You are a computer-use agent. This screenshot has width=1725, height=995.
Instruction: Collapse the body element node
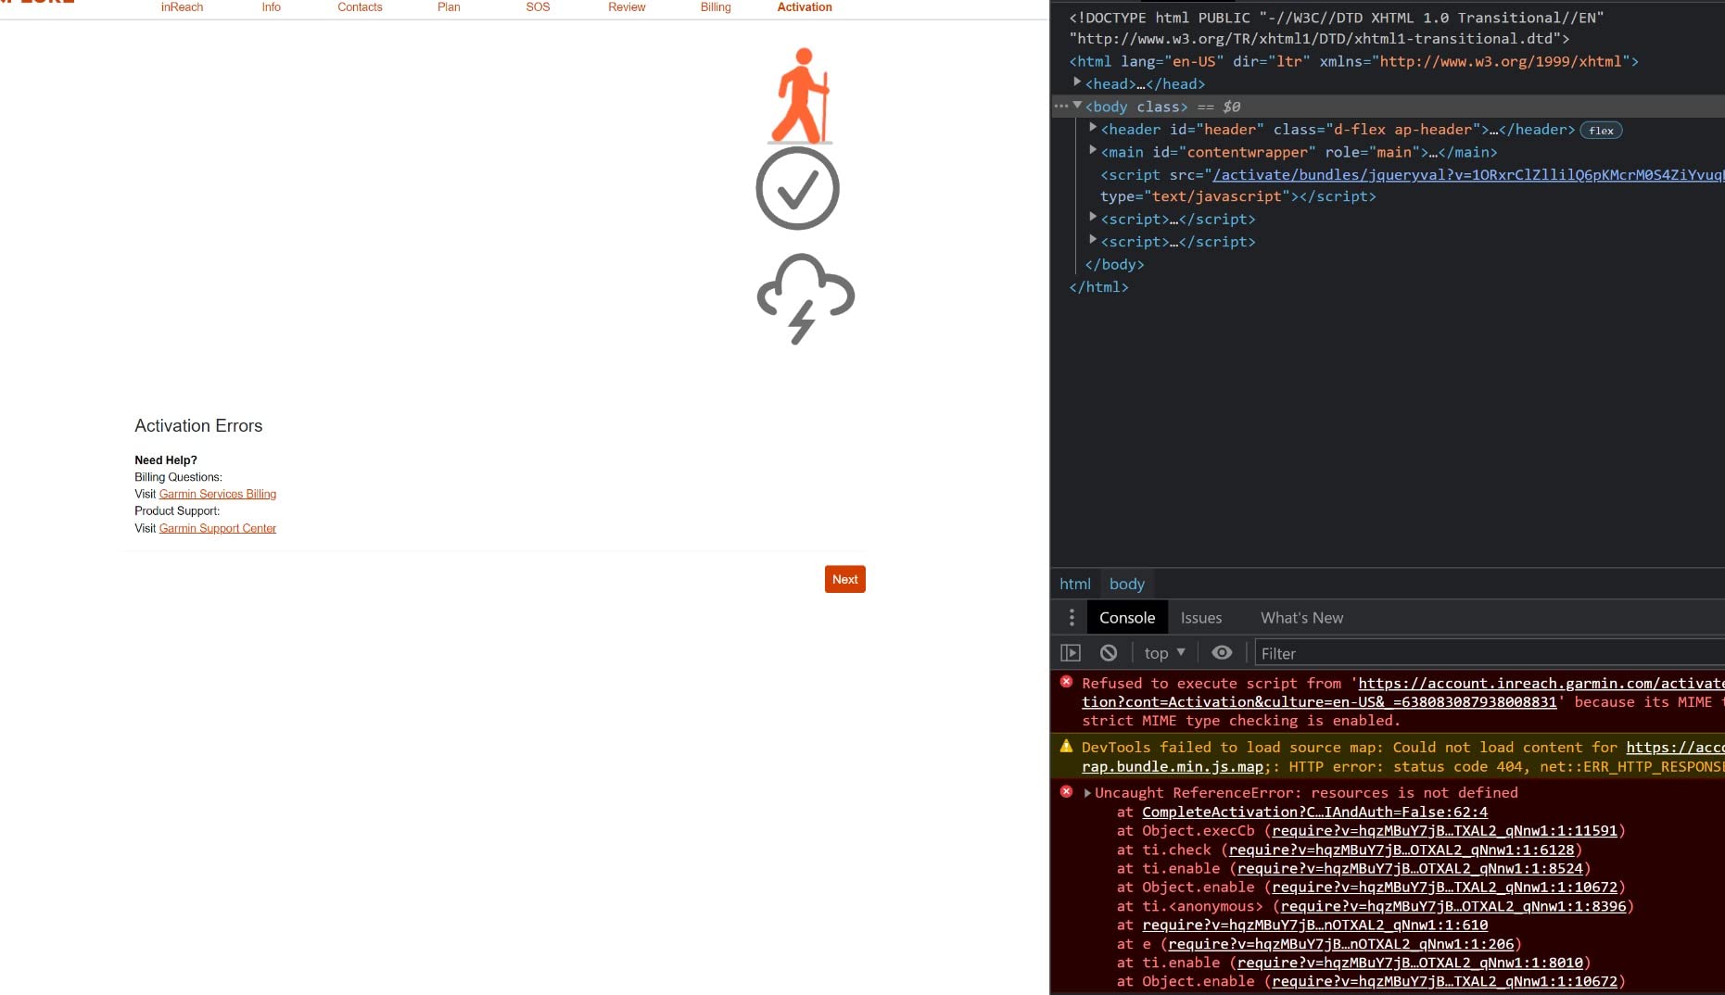click(1077, 106)
